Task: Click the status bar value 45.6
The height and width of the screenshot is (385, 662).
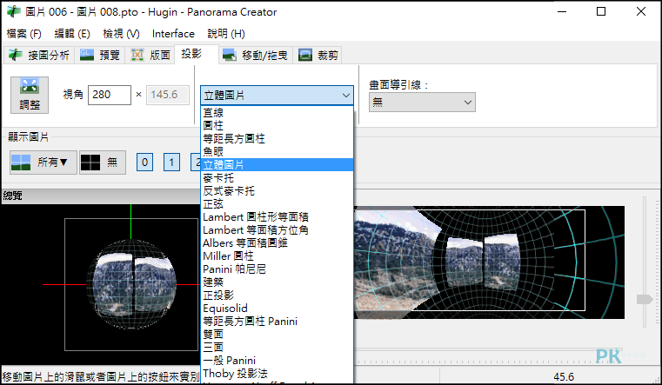Action: click(x=564, y=376)
